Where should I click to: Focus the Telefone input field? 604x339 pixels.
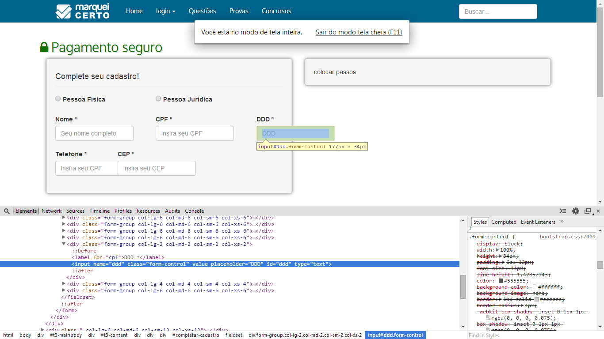point(87,168)
